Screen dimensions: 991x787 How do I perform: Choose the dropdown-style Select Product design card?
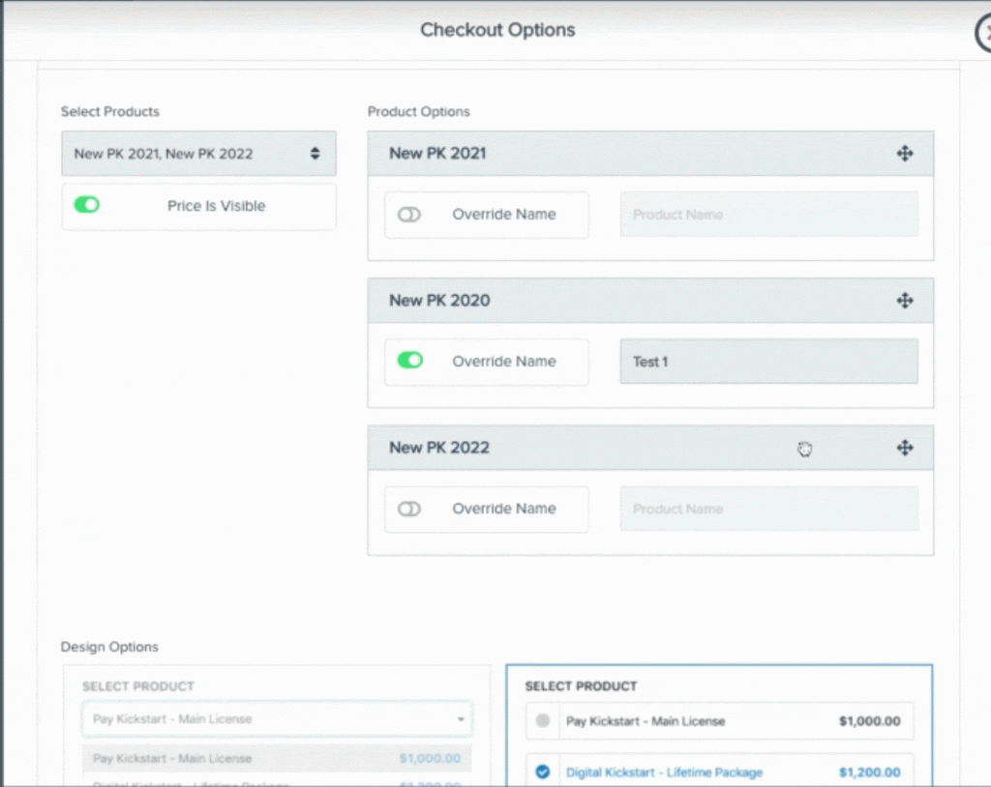pos(277,686)
